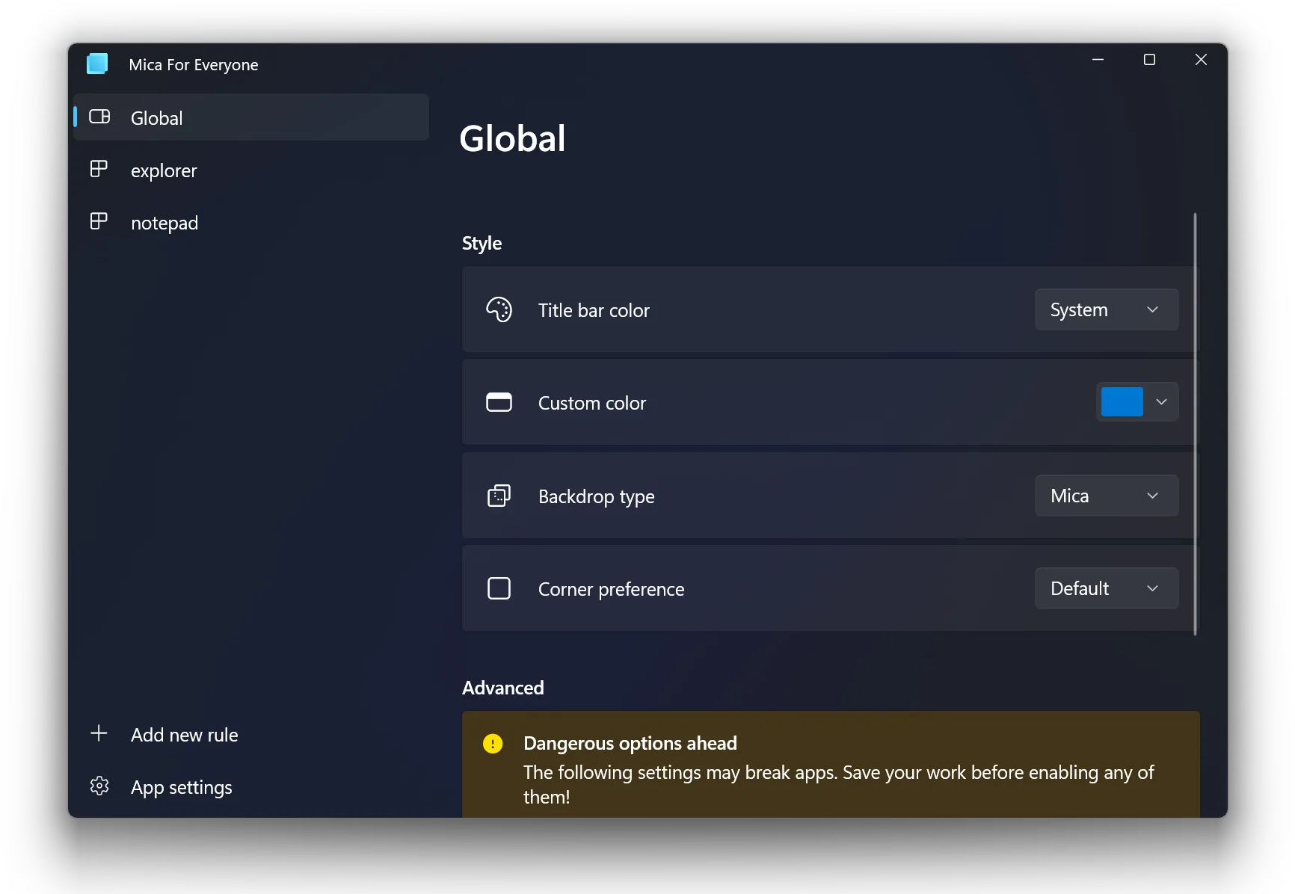
Task: Click the explorer rule icon
Action: click(99, 169)
